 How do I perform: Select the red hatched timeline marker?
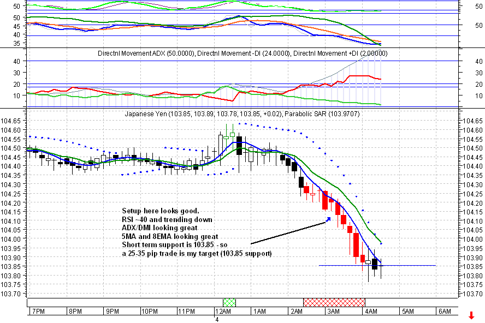click(x=334, y=303)
